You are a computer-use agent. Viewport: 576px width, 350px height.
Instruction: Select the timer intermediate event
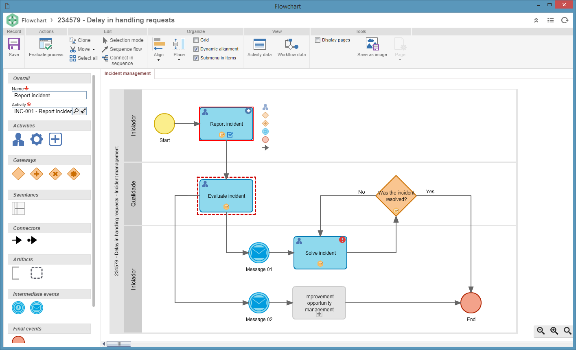pyautogui.click(x=18, y=308)
